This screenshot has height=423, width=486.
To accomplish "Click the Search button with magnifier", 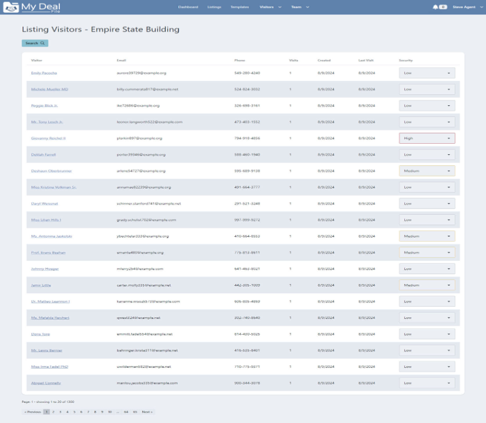I will [35, 43].
